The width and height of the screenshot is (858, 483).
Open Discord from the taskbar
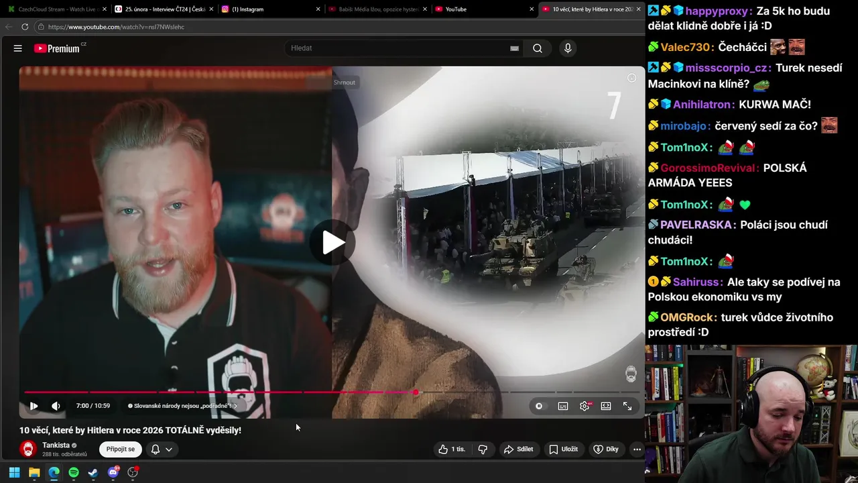coord(113,472)
